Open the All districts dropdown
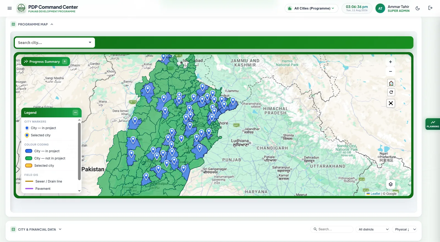Viewport: 440px width, 242px height. point(373,229)
